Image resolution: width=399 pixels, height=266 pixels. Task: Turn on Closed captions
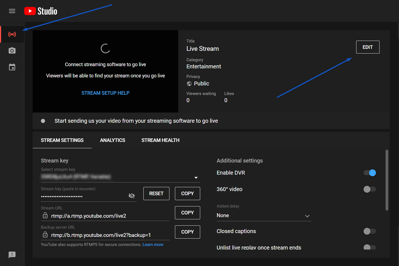pyautogui.click(x=370, y=231)
